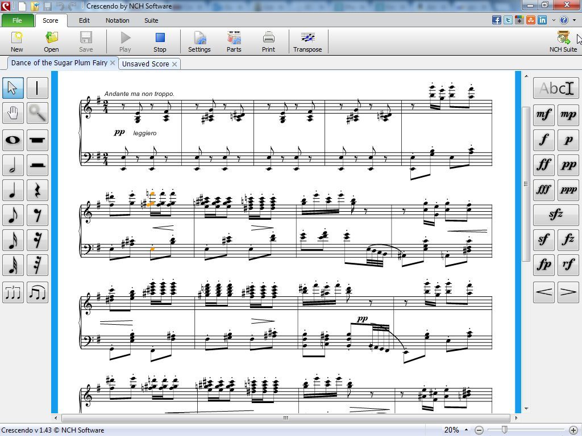The height and width of the screenshot is (436, 582).
Task: Choose the eighth rest tool
Action: [x=37, y=215]
